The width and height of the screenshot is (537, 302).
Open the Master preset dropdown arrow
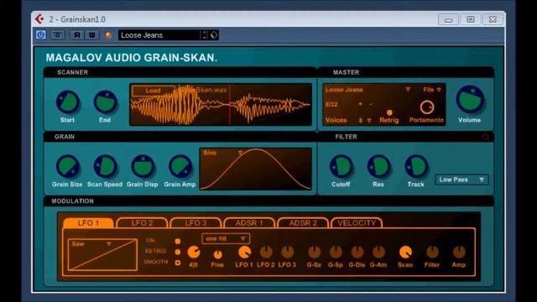[408, 90]
